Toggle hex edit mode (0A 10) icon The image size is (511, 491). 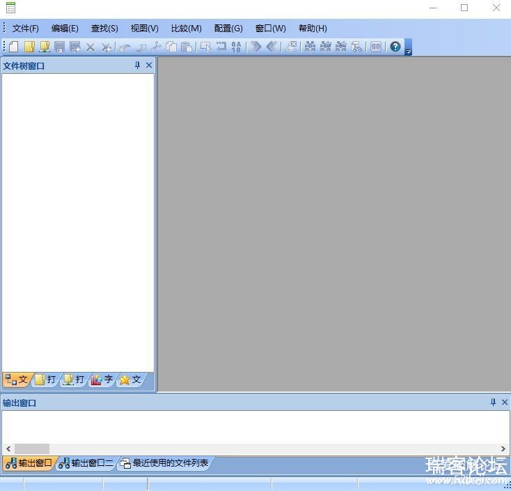click(236, 47)
